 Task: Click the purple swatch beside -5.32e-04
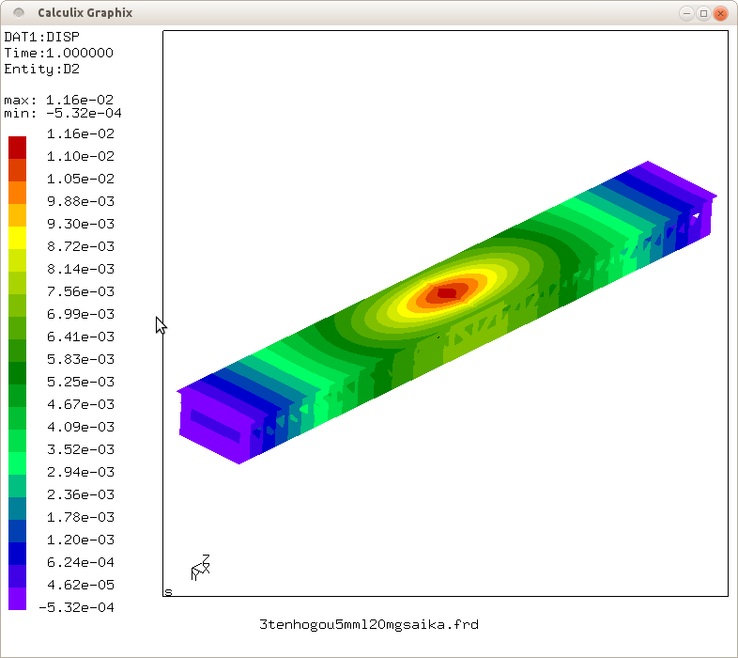pos(18,599)
